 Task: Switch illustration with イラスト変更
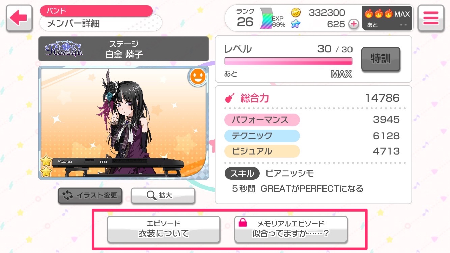click(x=90, y=196)
